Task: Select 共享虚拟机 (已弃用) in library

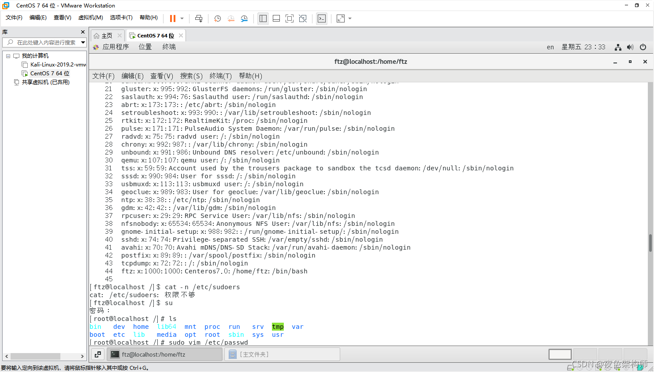Action: 46,82
